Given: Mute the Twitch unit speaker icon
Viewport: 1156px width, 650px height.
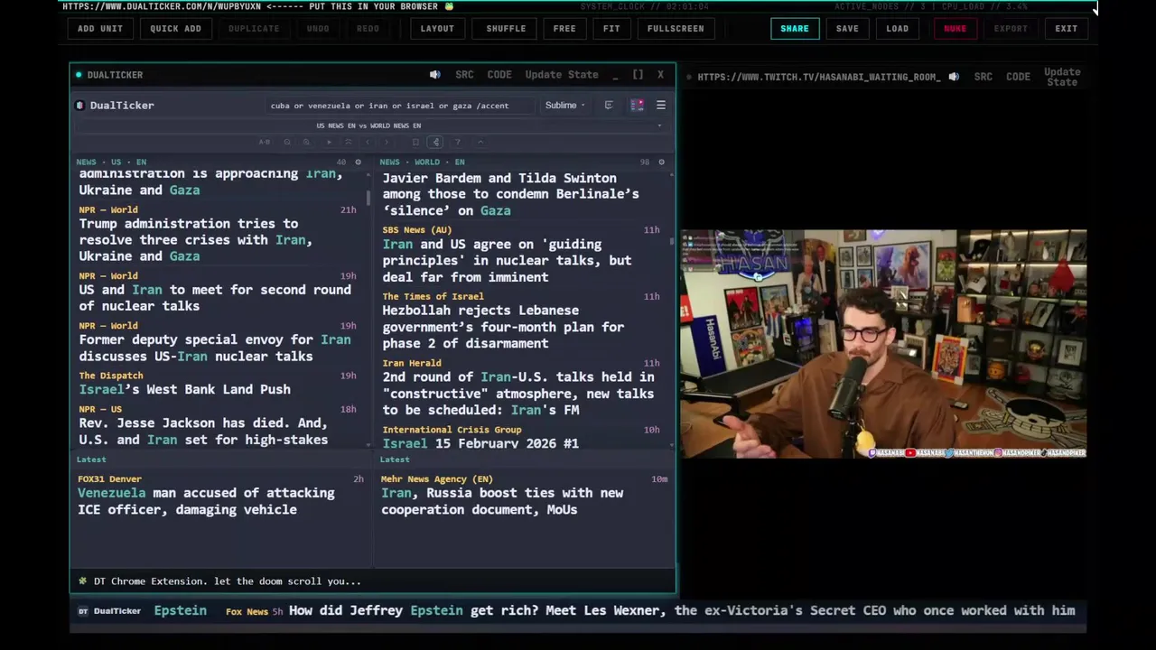Looking at the screenshot, I should 954,77.
